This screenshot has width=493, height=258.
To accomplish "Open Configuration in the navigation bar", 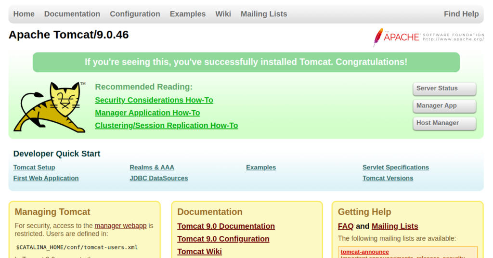I will point(135,14).
